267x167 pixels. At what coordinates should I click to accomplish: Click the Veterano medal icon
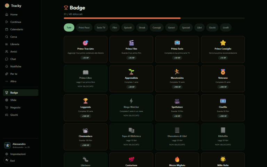tap(223, 72)
